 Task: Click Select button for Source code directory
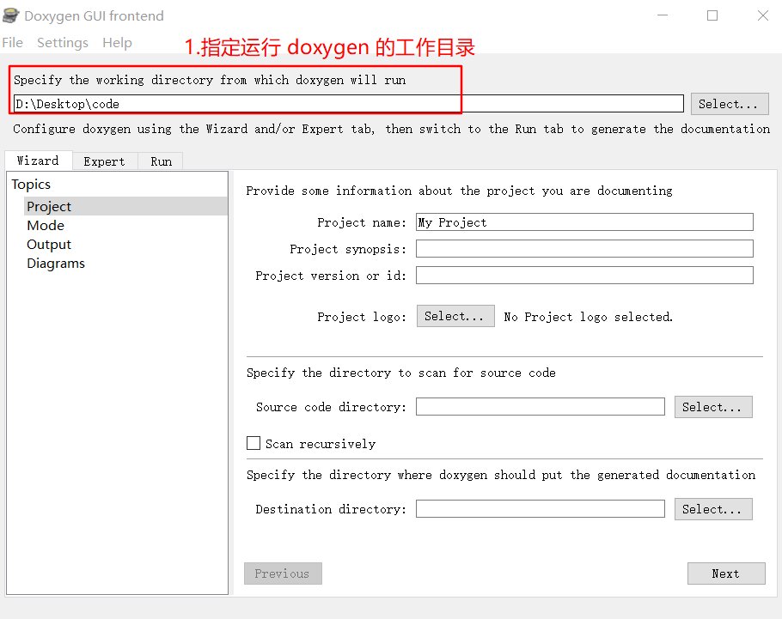coord(713,407)
